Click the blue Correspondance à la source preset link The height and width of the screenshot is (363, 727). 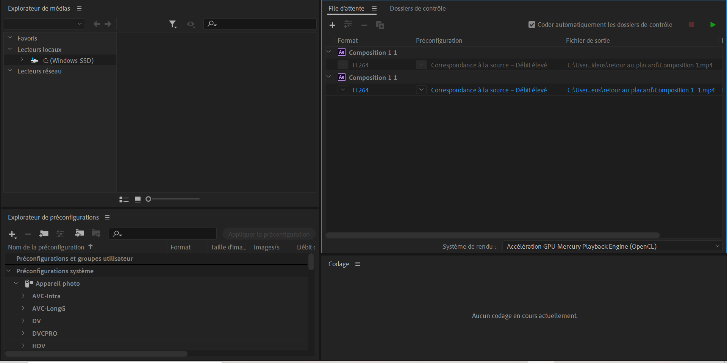489,90
